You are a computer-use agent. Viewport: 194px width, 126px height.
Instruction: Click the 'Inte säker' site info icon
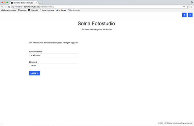click(13, 7)
